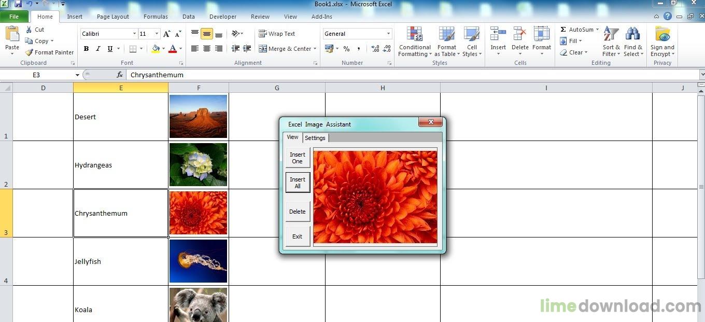This screenshot has width=705, height=322.
Task: Click the Percent Style icon
Action: point(346,49)
